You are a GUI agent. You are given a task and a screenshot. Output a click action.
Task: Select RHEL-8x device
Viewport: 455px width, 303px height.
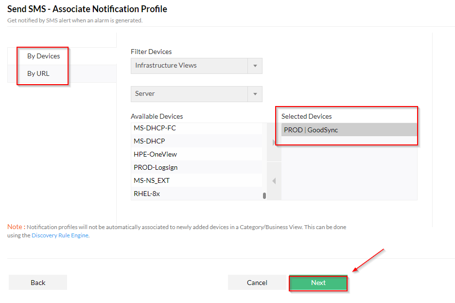point(196,194)
